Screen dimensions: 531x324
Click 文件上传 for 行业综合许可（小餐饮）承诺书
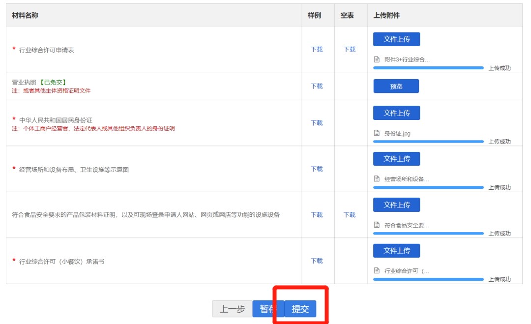396,251
